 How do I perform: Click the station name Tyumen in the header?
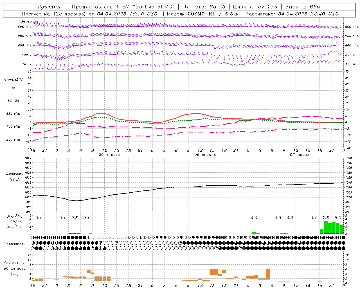[49, 7]
